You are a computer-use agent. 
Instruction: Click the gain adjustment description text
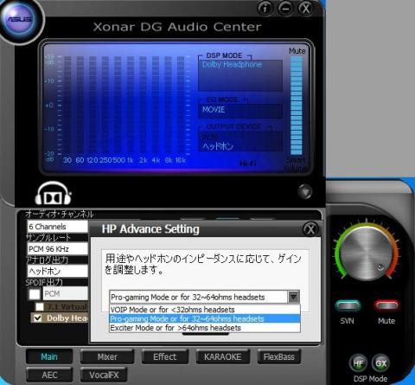point(203,264)
